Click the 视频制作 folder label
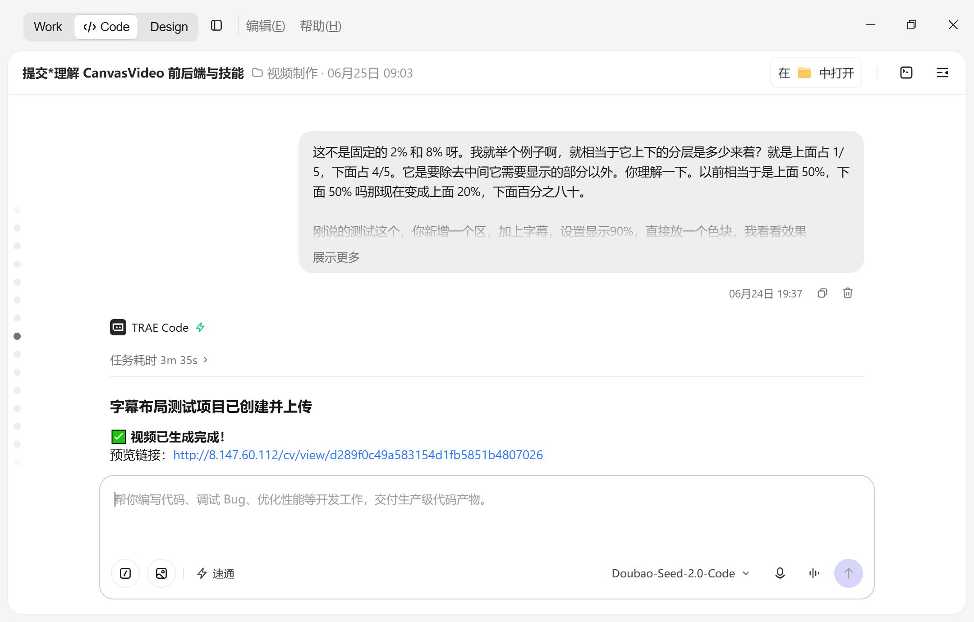Viewport: 974px width, 622px height. tap(285, 73)
